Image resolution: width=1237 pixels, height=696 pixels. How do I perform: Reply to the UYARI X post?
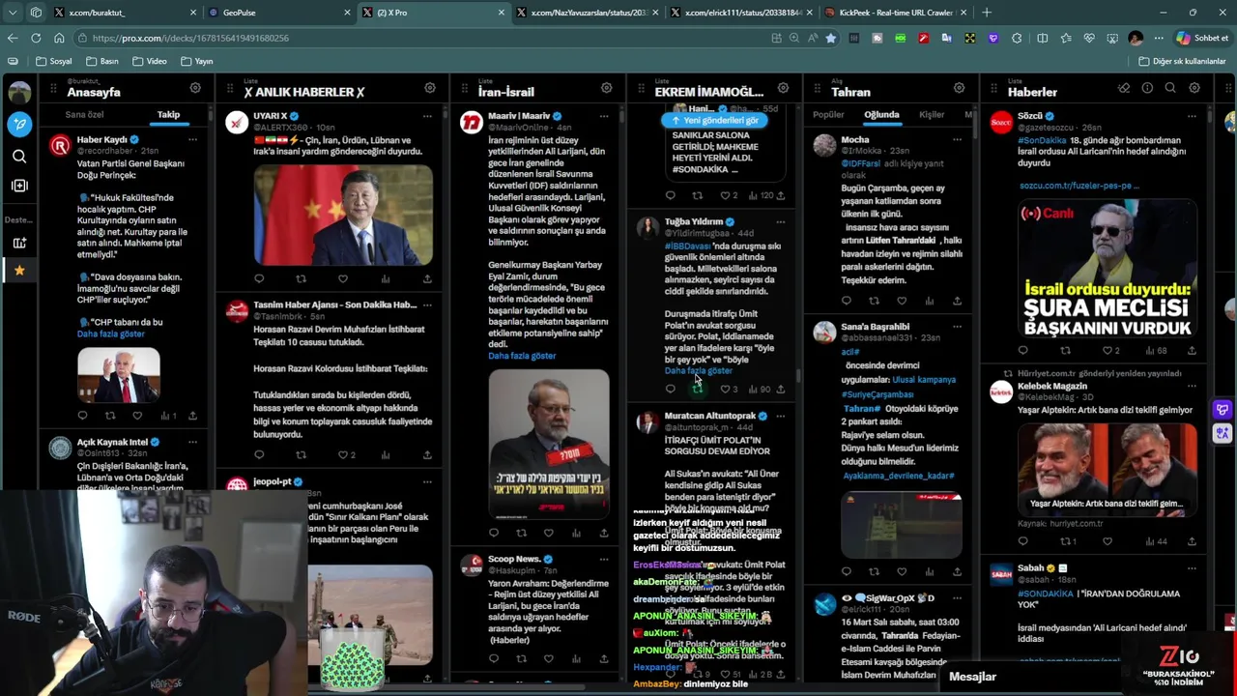[x=259, y=279]
